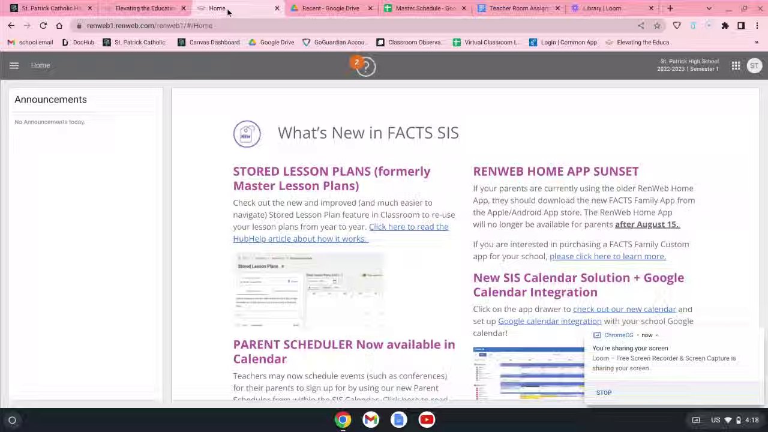The width and height of the screenshot is (768, 432).
Task: Click the Home breadcrumb in the header
Action: tap(40, 65)
